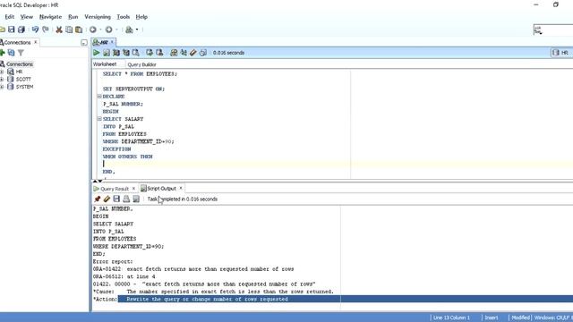This screenshot has width=573, height=322.
Task: Click the Refresh connections icon
Action: point(12,53)
